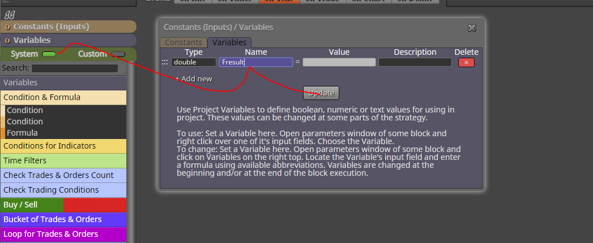Close the Constants / Variables dialog
The height and width of the screenshot is (243, 593).
click(x=472, y=28)
